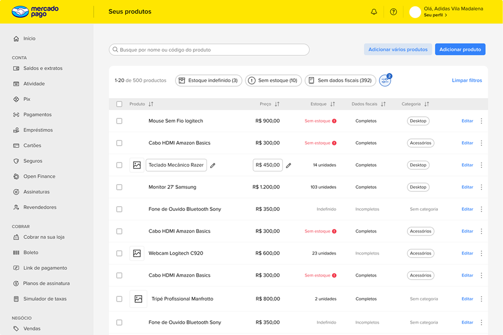The width and height of the screenshot is (503, 335).
Task: Filter by Estoque indefinido (3)
Action: [208, 80]
